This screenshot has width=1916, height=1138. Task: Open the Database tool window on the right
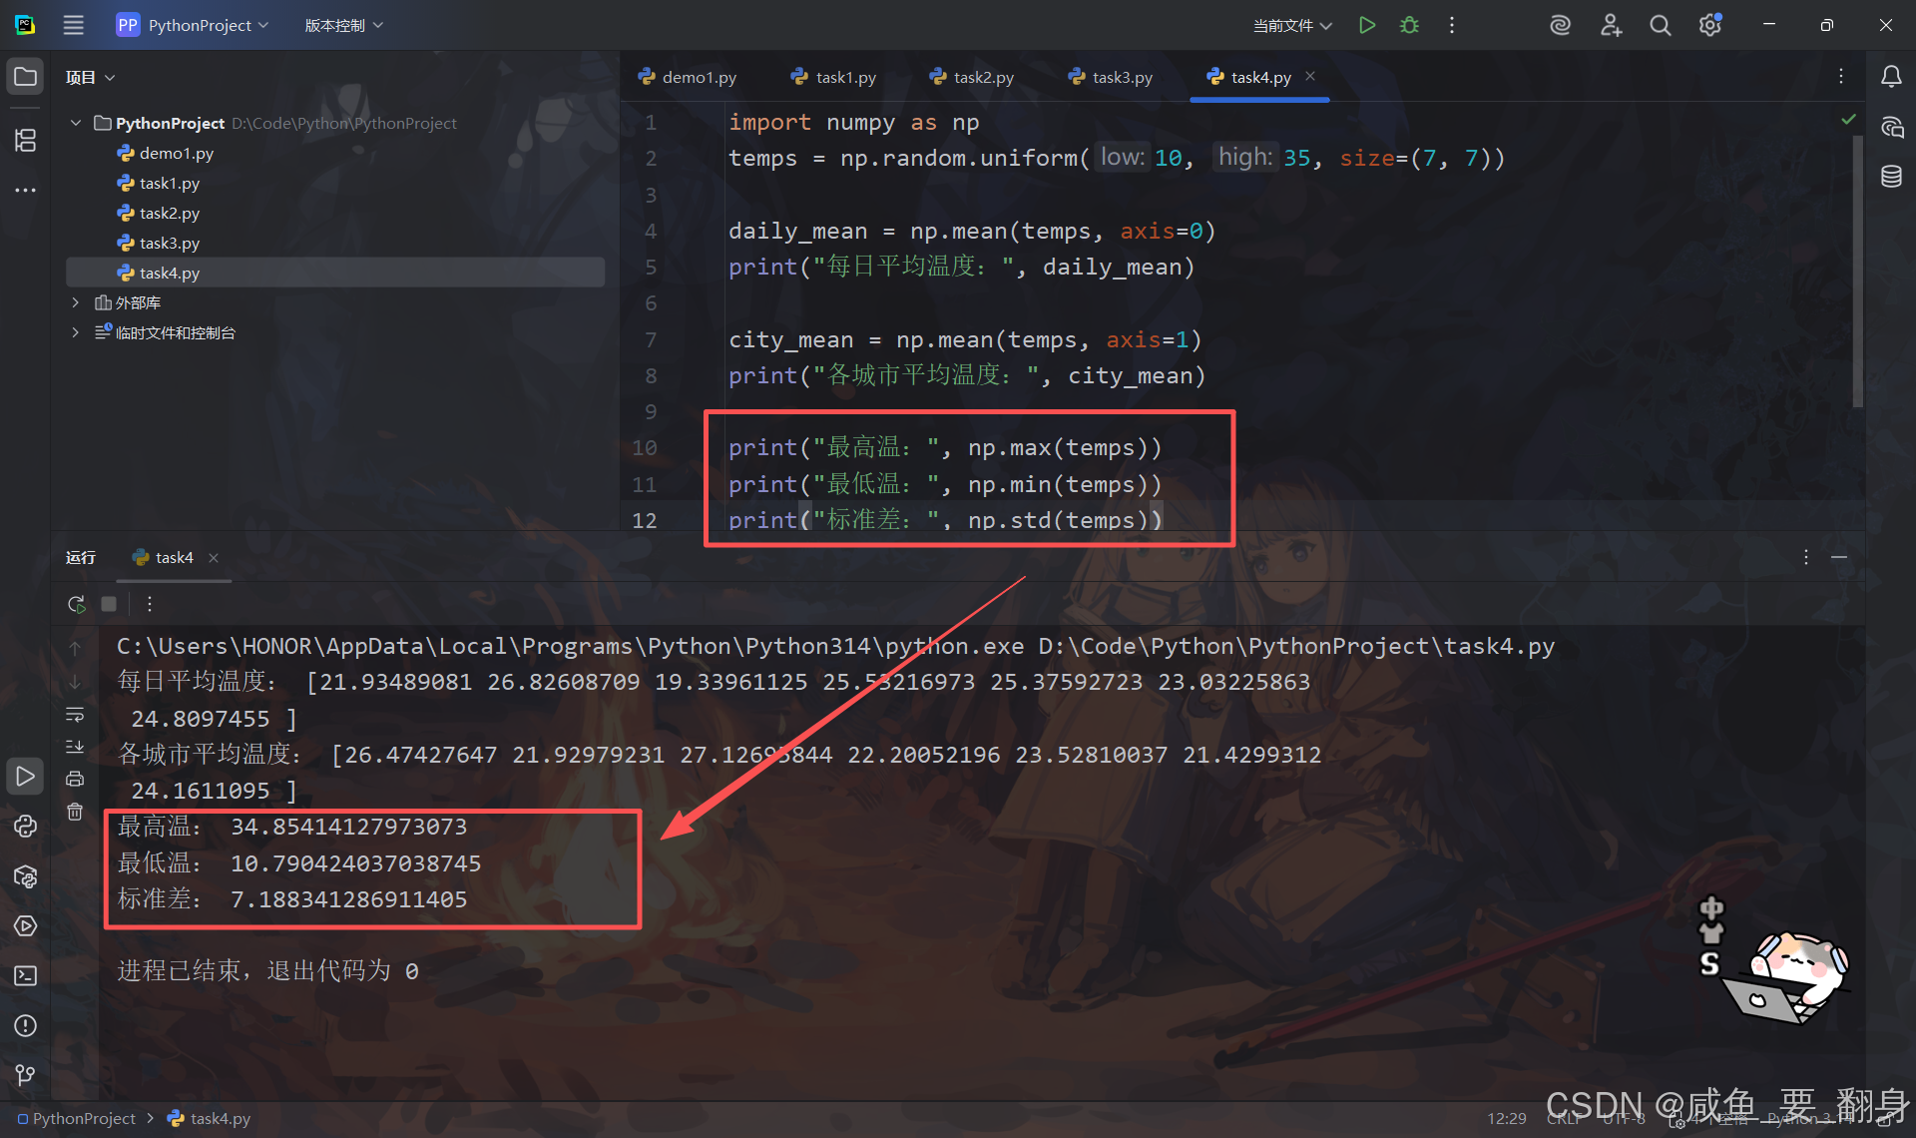(1891, 177)
